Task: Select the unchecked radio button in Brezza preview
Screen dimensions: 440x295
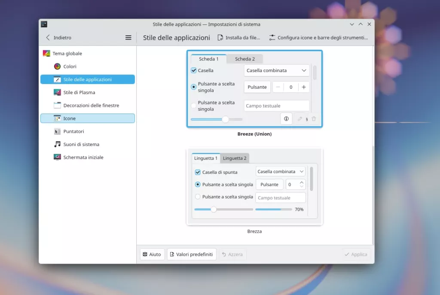Action: coord(198,197)
